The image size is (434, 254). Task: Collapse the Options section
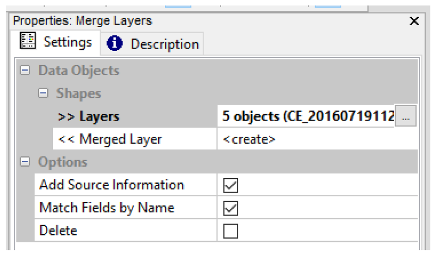click(x=25, y=162)
